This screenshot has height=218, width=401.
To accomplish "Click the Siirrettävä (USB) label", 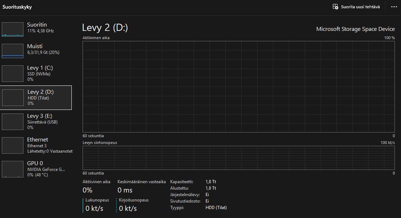I will [43, 122].
